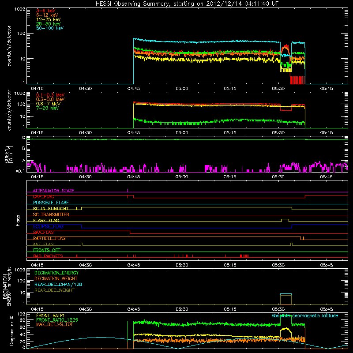Image resolution: width=353 pixels, height=353 pixels.
Task: Select the PARTICLE_FLAG label
Action: (x=49, y=238)
